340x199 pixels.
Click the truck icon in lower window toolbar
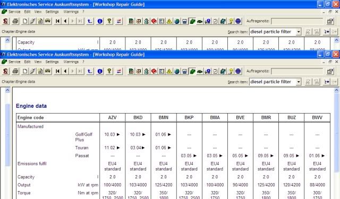(208, 71)
